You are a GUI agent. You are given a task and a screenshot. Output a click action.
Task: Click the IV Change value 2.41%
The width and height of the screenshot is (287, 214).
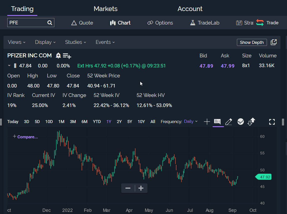tap(69, 105)
